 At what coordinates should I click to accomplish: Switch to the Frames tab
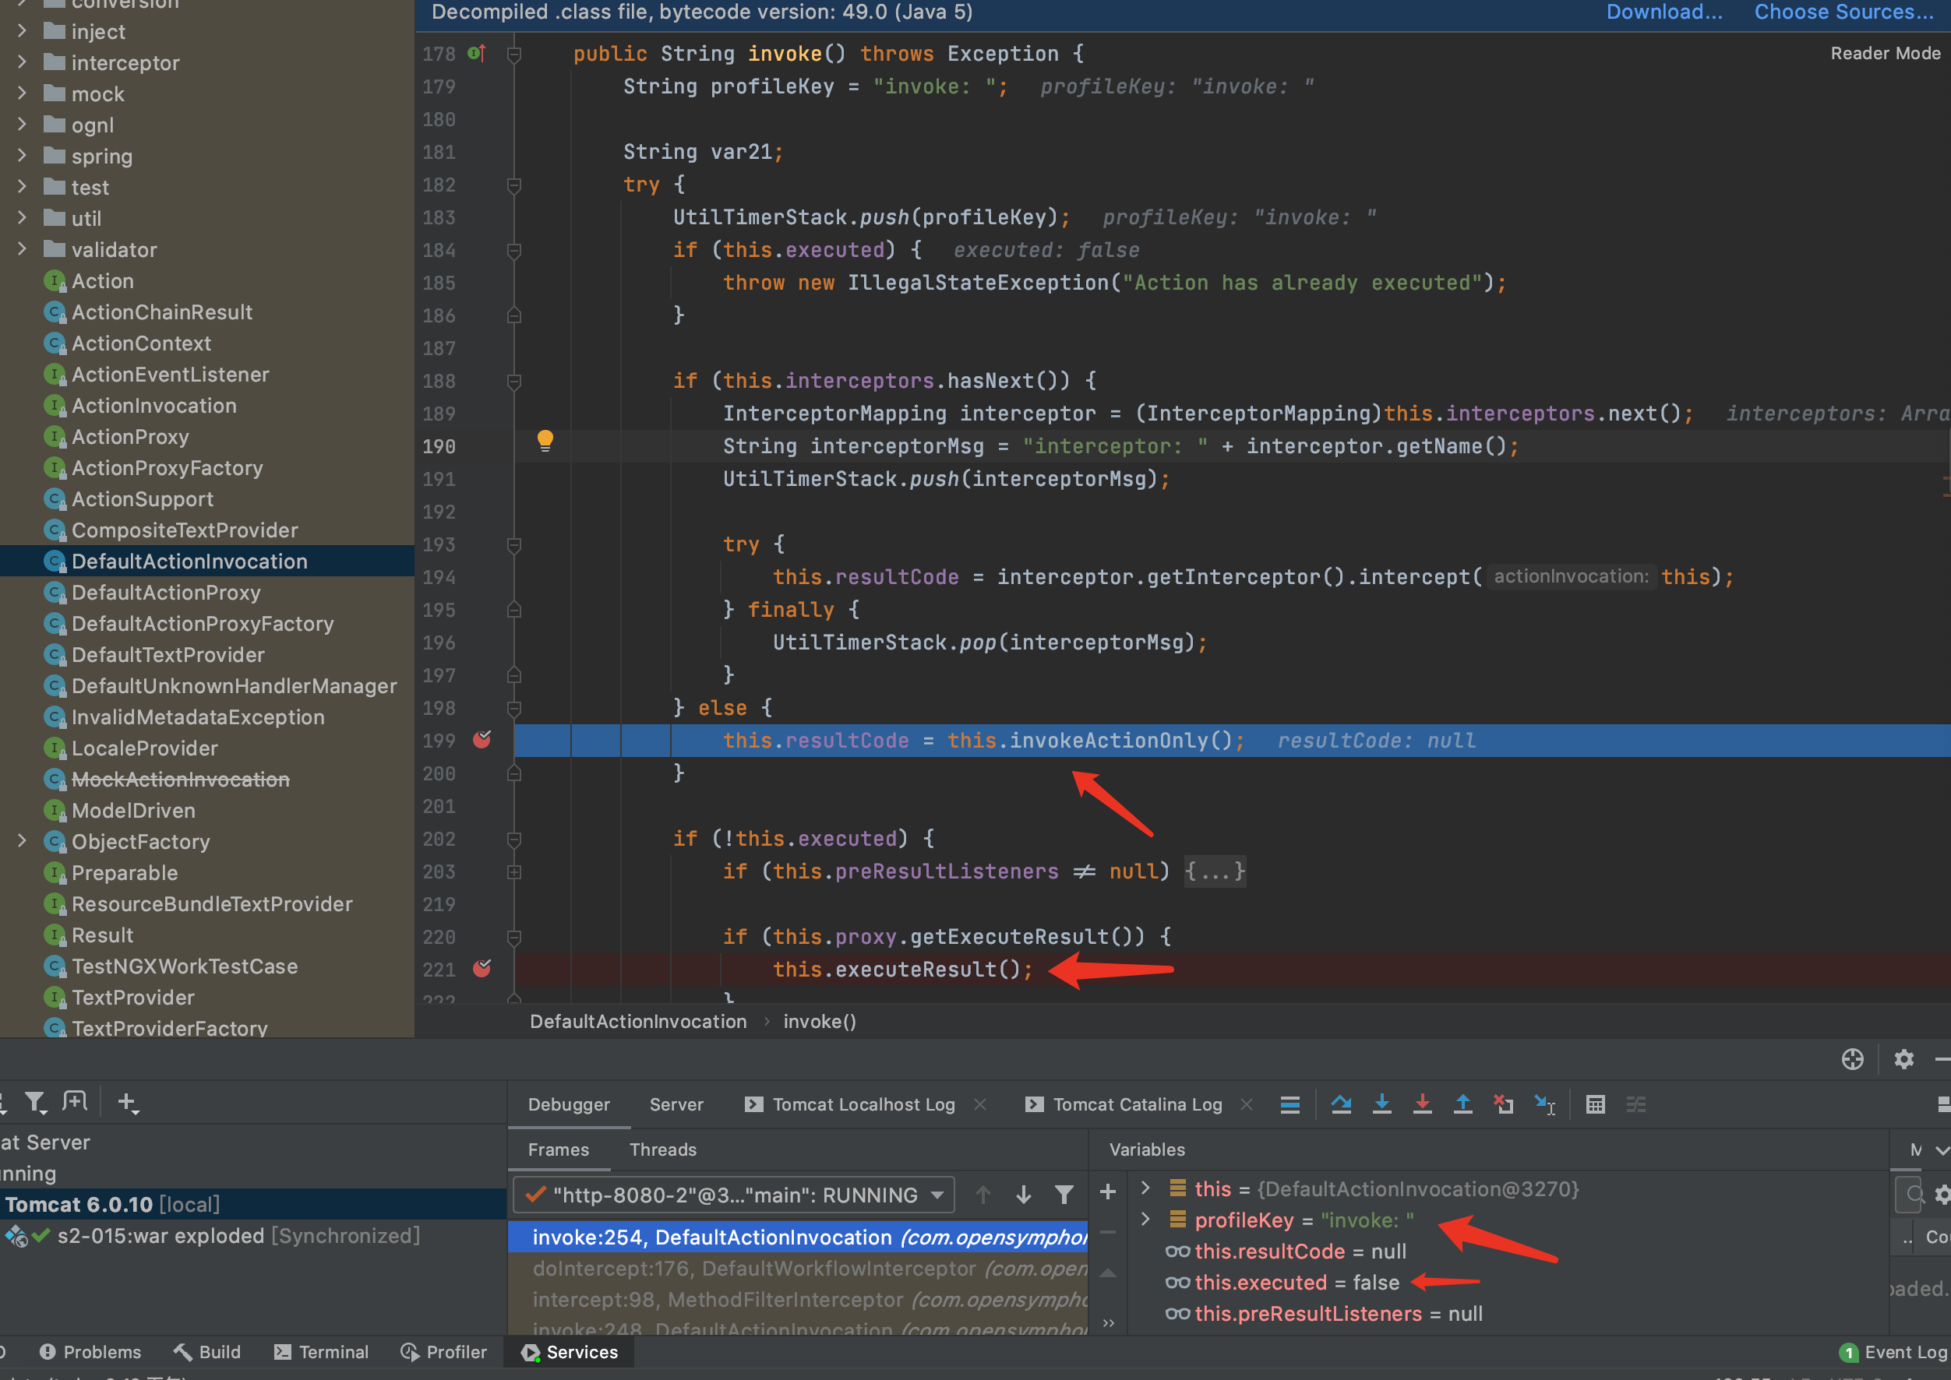[x=558, y=1149]
